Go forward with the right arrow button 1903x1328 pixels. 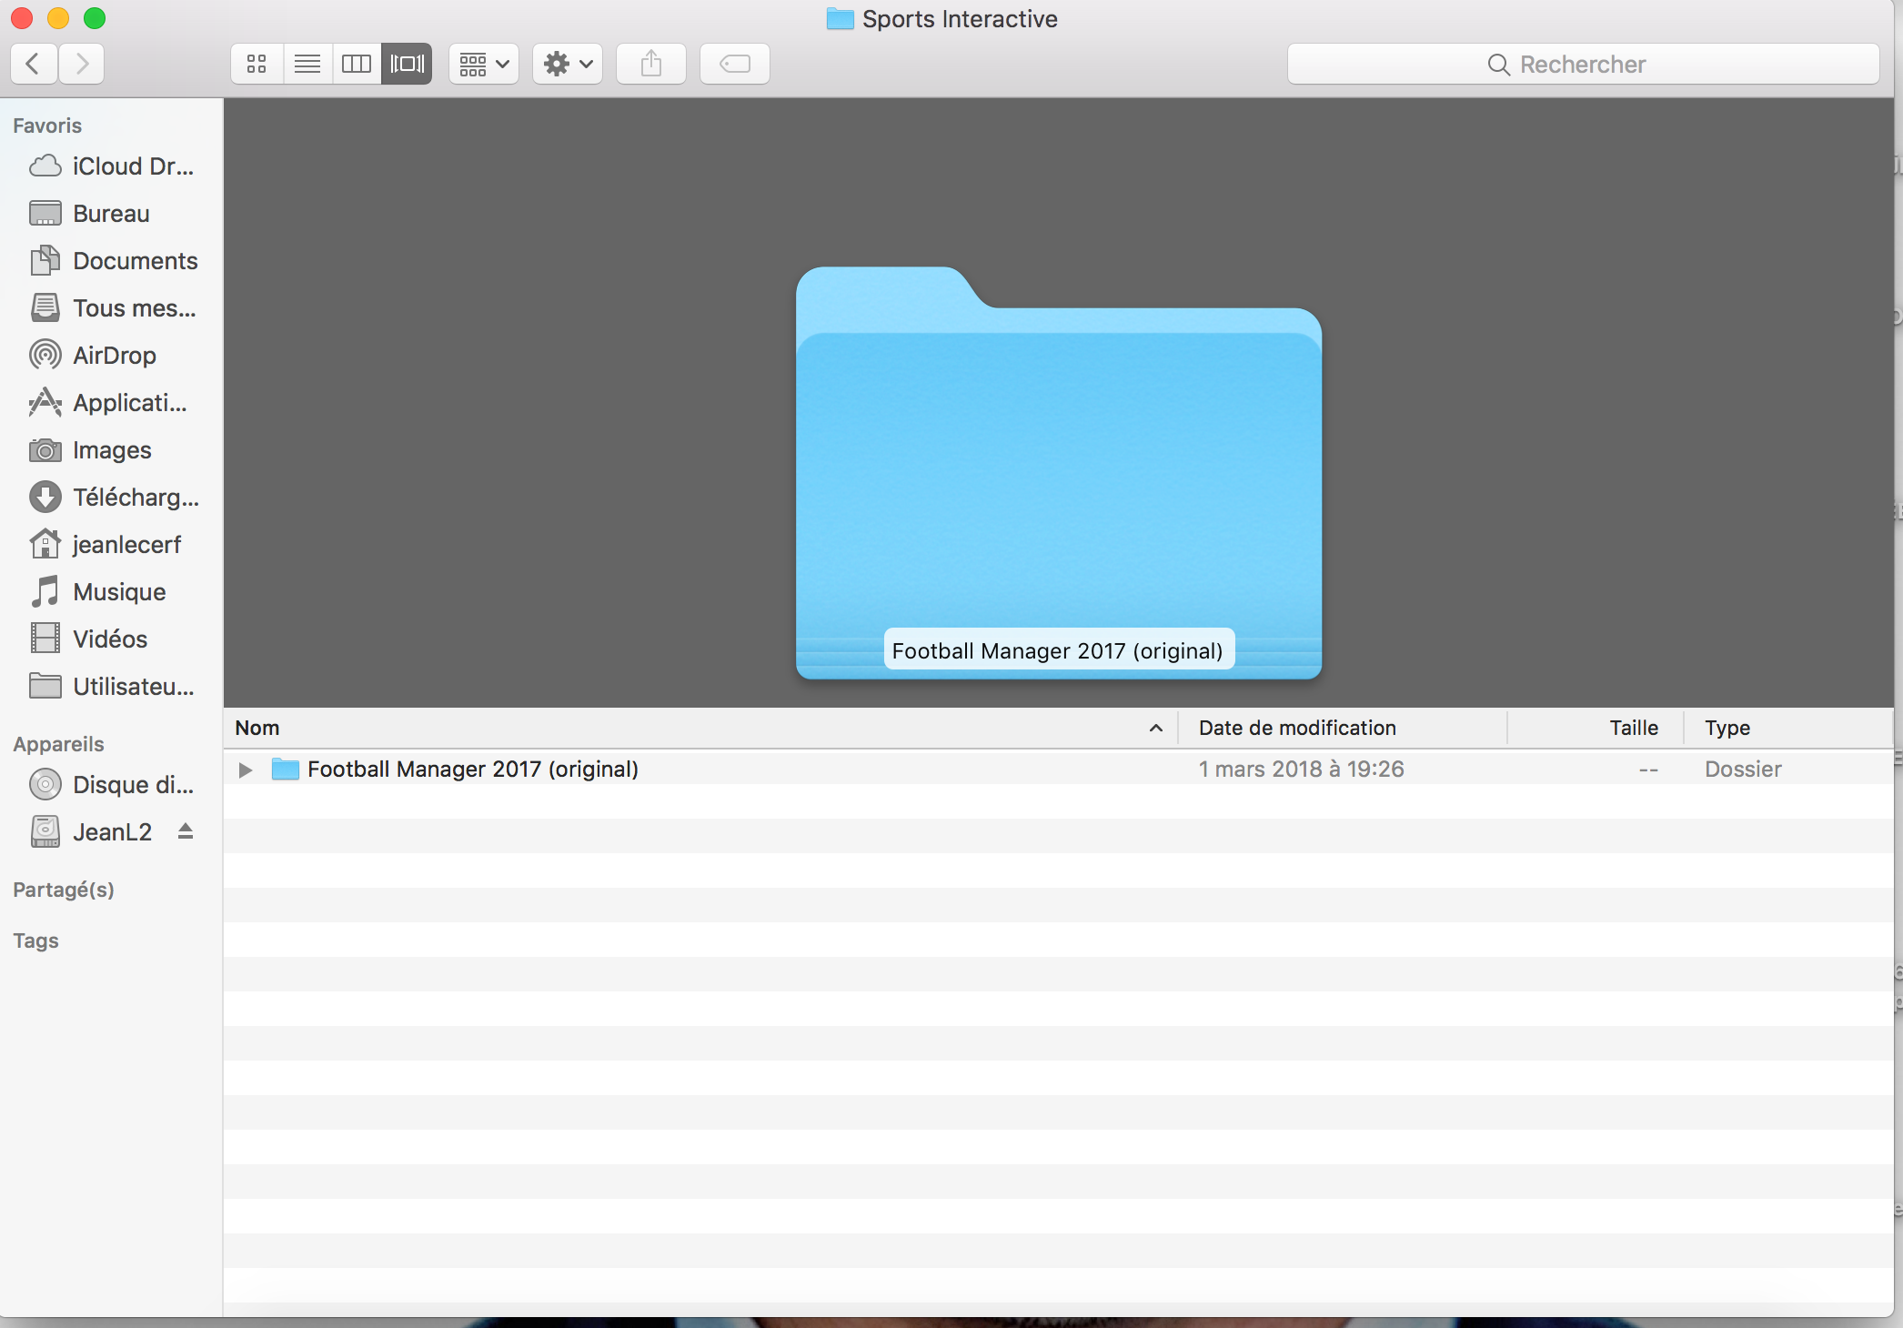tap(82, 64)
